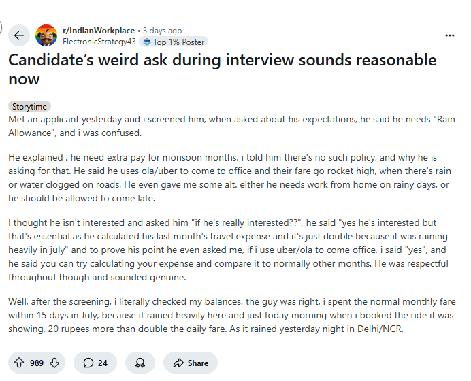471x381 pixels.
Task: Select the Storytime flair tag
Action: click(x=29, y=107)
